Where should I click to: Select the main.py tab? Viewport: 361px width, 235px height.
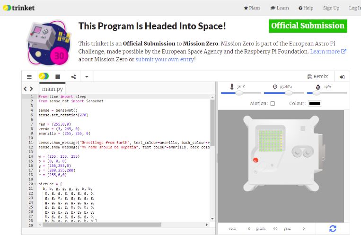(x=52, y=89)
